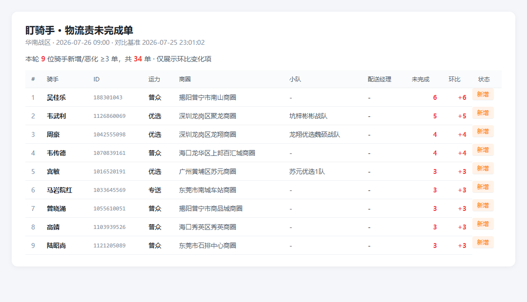Select rider name 陆昭尚
The width and height of the screenshot is (527, 302).
click(56, 245)
